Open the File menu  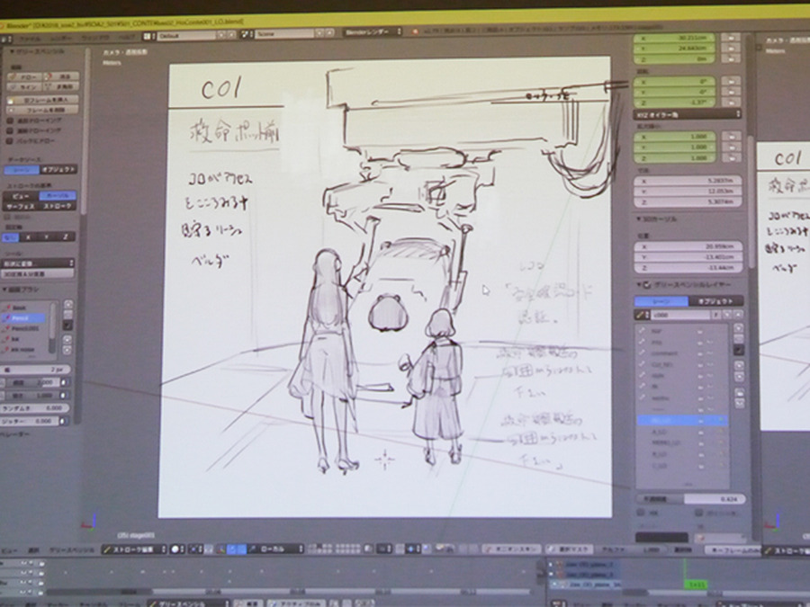[30, 40]
